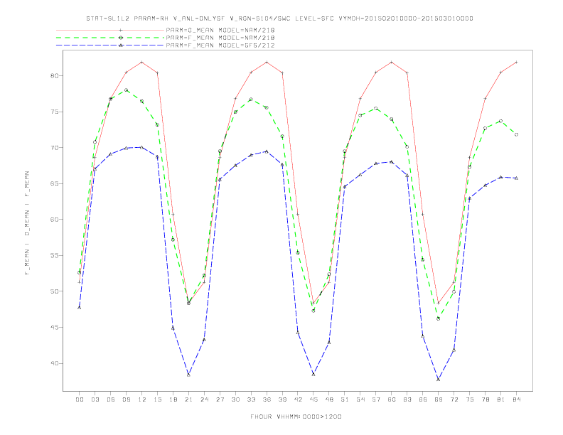The width and height of the screenshot is (563, 435).
Task: Click x-axis tick label 18
Action: click(x=173, y=399)
